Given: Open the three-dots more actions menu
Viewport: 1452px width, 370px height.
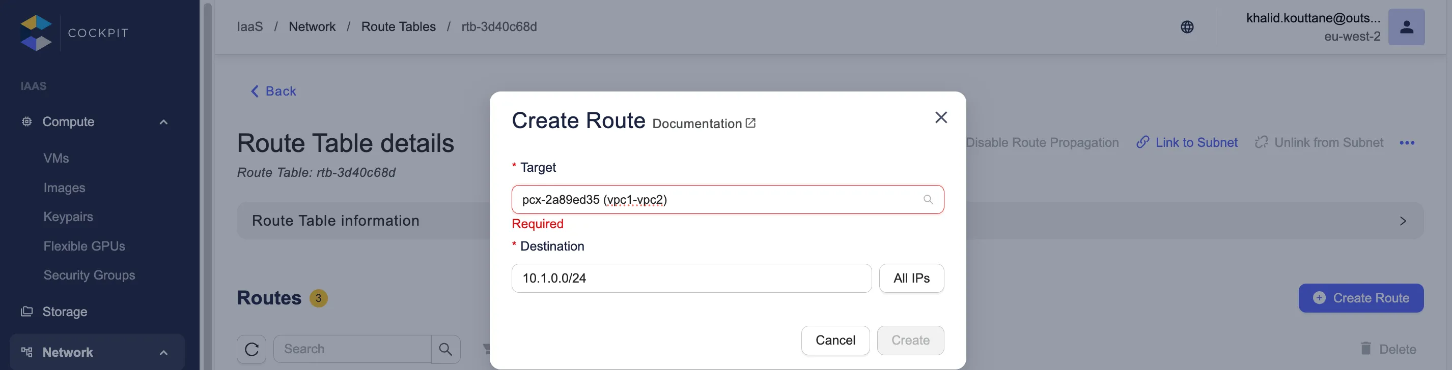Looking at the screenshot, I should (1406, 143).
